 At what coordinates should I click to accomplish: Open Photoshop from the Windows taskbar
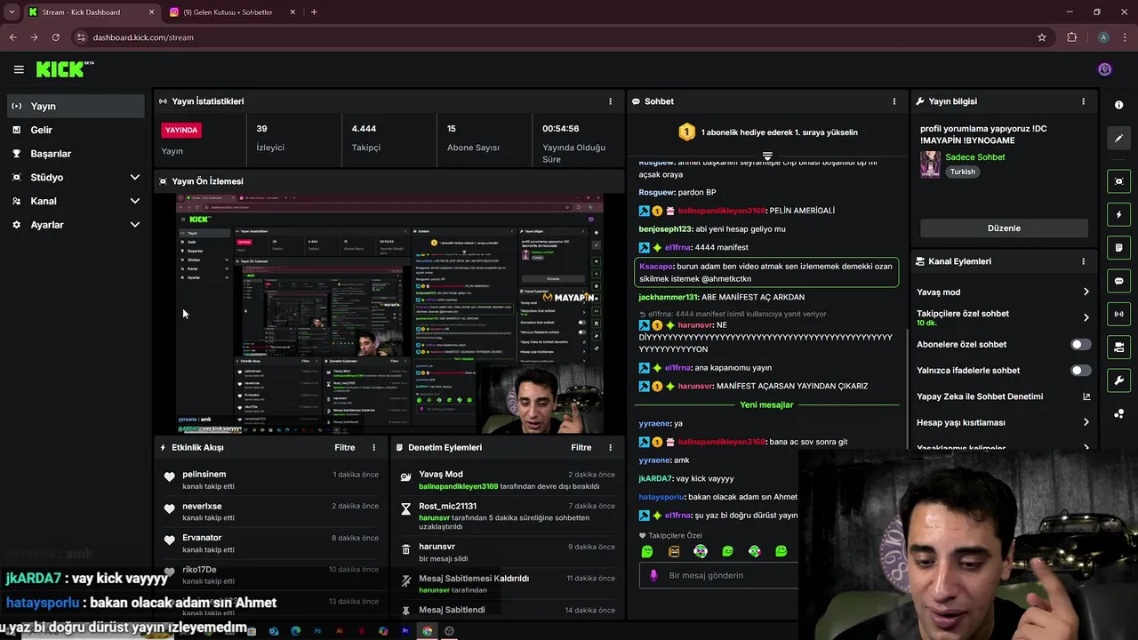click(x=317, y=631)
